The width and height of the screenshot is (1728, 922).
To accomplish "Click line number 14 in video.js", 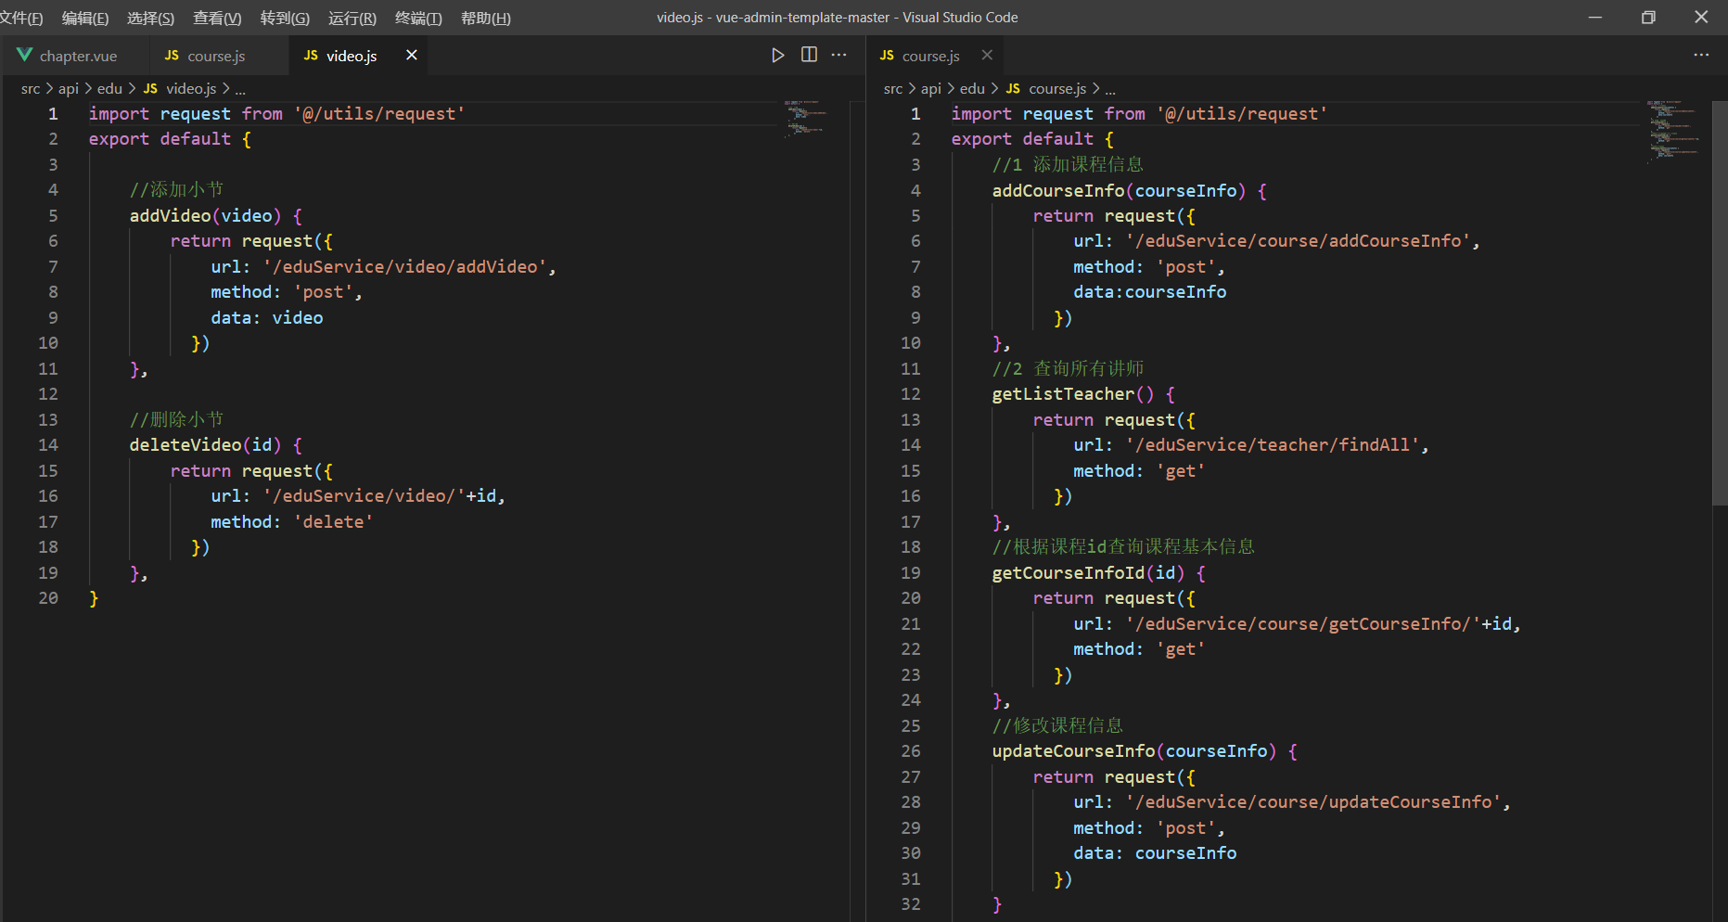I will pos(48,445).
